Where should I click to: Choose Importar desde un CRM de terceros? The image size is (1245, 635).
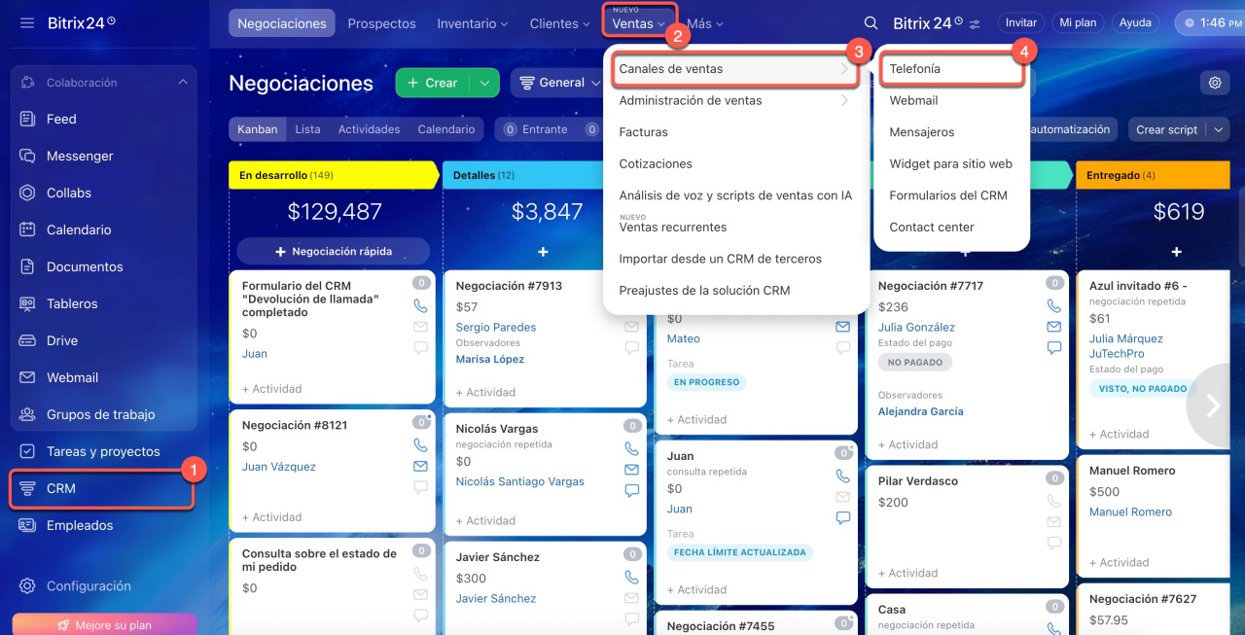coord(721,259)
